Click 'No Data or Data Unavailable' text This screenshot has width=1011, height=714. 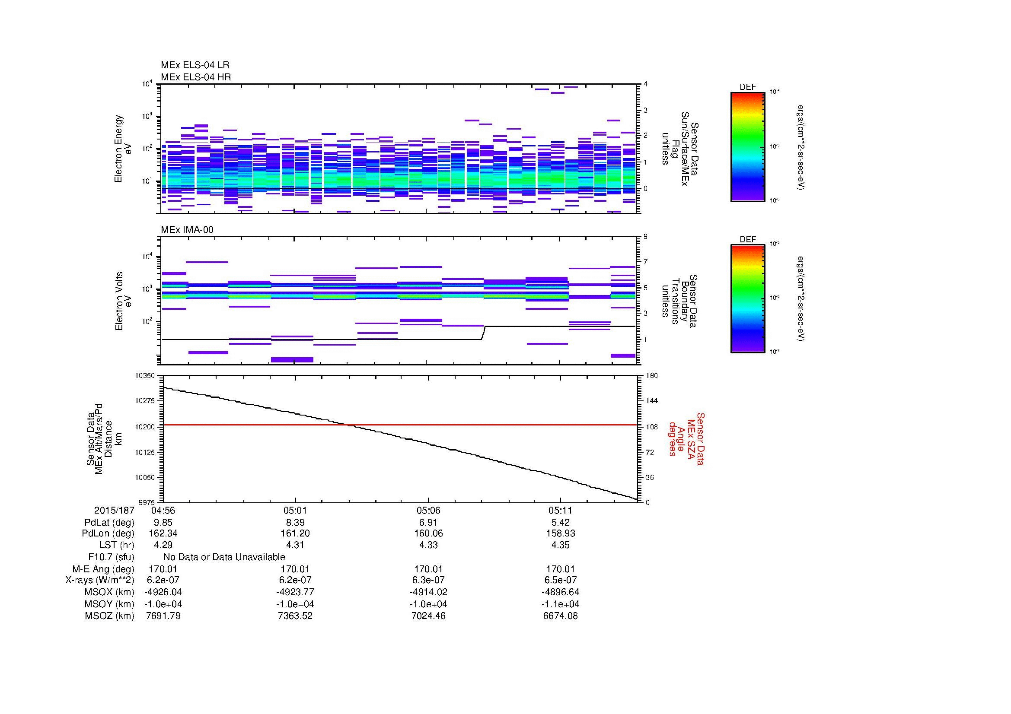tap(224, 557)
